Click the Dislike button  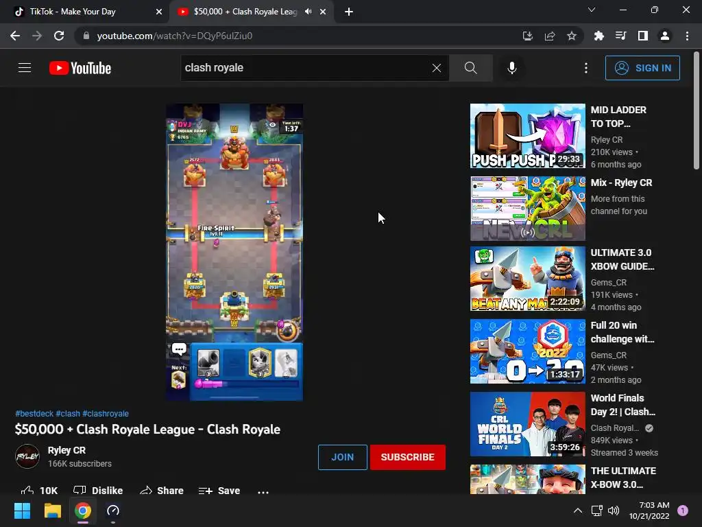point(98,490)
